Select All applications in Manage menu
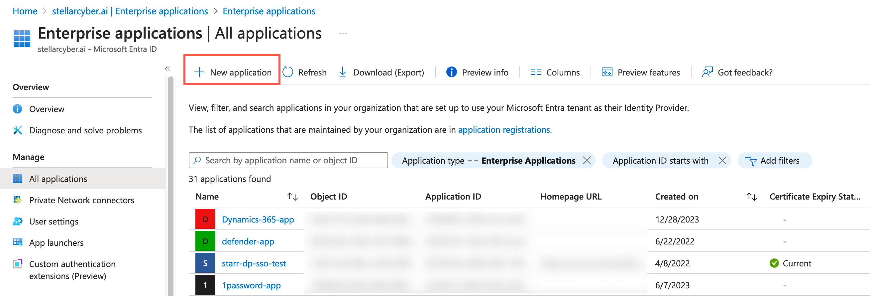Image resolution: width=870 pixels, height=296 pixels. (58, 179)
